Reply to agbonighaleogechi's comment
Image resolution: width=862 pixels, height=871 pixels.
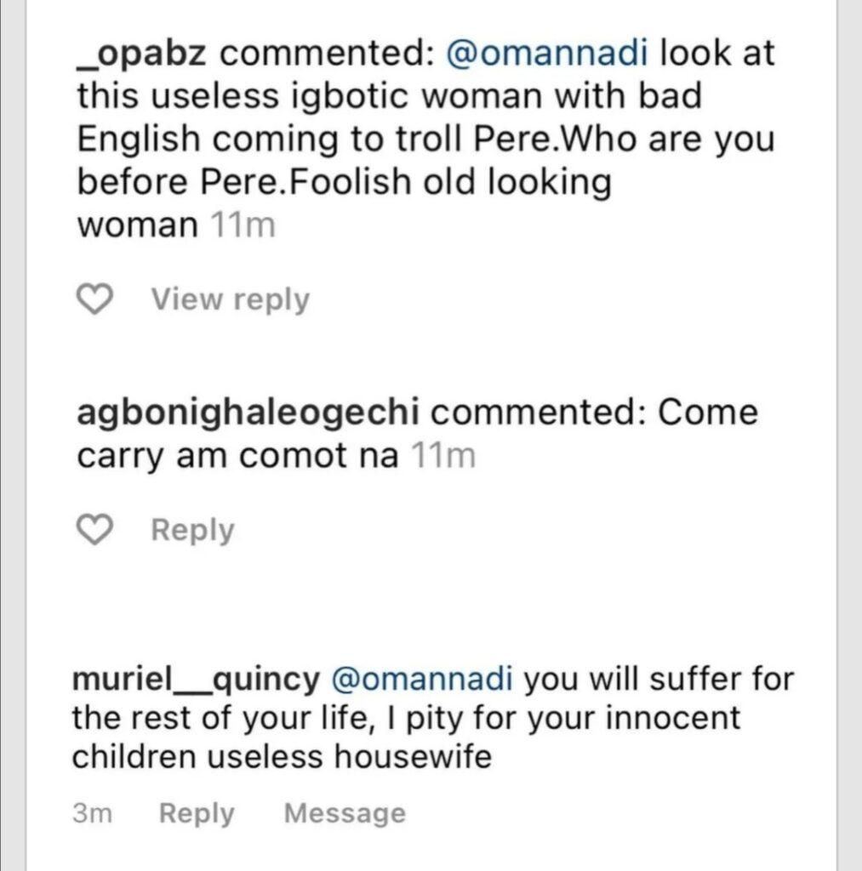(192, 530)
